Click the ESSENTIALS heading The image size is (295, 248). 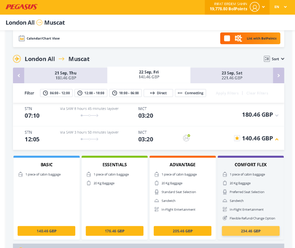point(114,164)
